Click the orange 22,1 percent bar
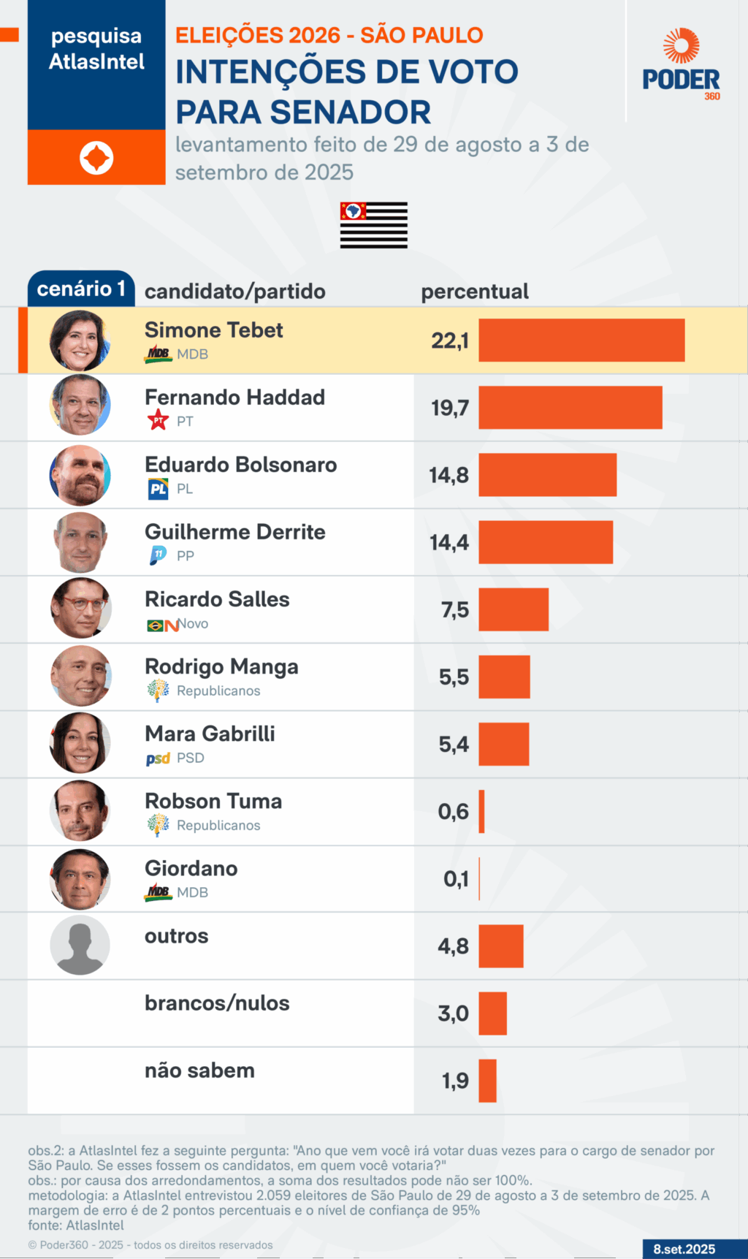The height and width of the screenshot is (1259, 748). tap(581, 341)
